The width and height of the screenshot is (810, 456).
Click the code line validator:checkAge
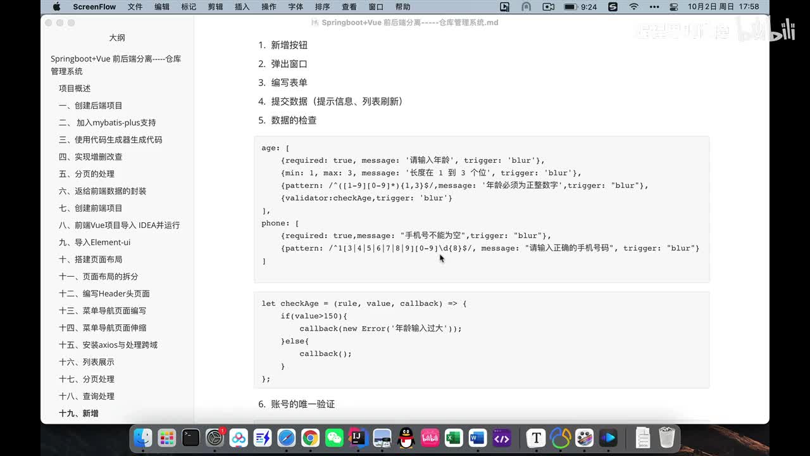pos(366,198)
